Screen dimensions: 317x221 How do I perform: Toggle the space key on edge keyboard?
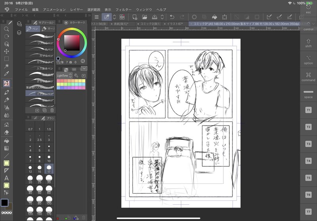[308, 94]
